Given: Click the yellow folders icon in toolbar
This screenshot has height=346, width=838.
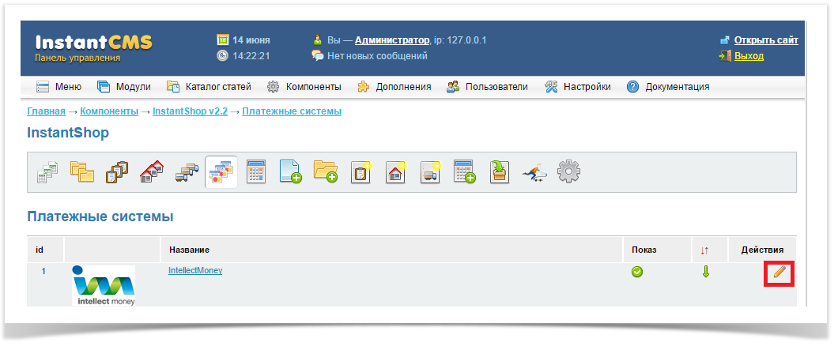Looking at the screenshot, I should point(83,171).
